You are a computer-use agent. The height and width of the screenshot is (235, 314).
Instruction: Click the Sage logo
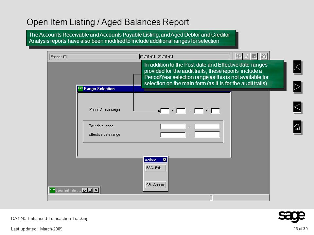tap(291, 216)
